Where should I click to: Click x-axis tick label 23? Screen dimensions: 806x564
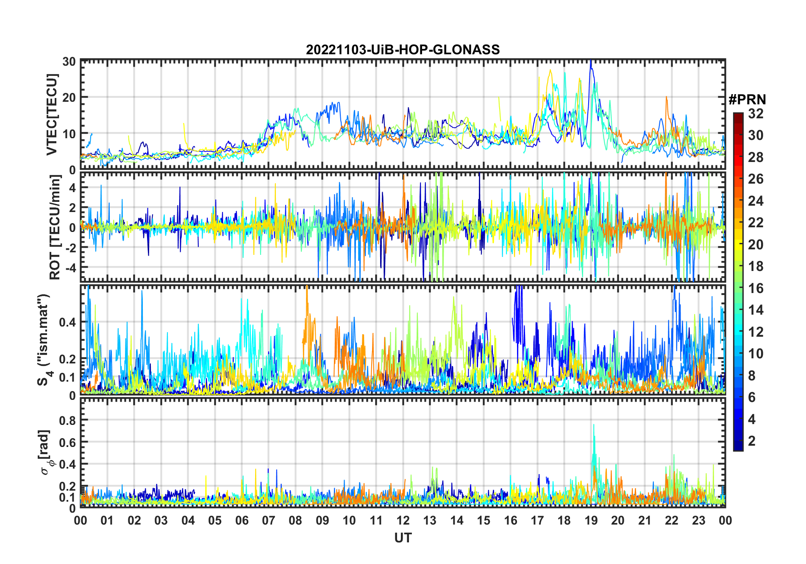tap(698, 520)
